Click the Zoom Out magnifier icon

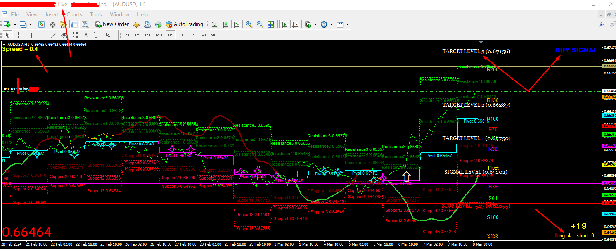tap(260, 24)
